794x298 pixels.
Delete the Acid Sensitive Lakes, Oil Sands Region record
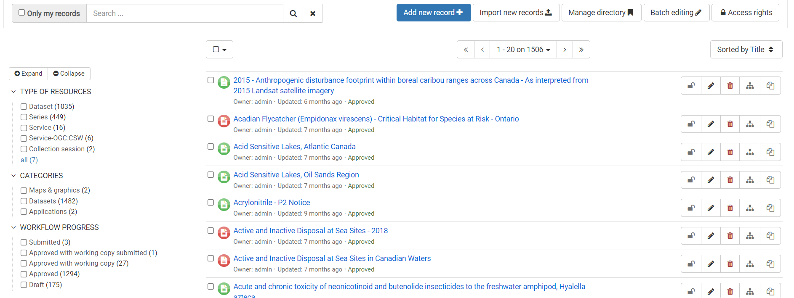(x=730, y=180)
